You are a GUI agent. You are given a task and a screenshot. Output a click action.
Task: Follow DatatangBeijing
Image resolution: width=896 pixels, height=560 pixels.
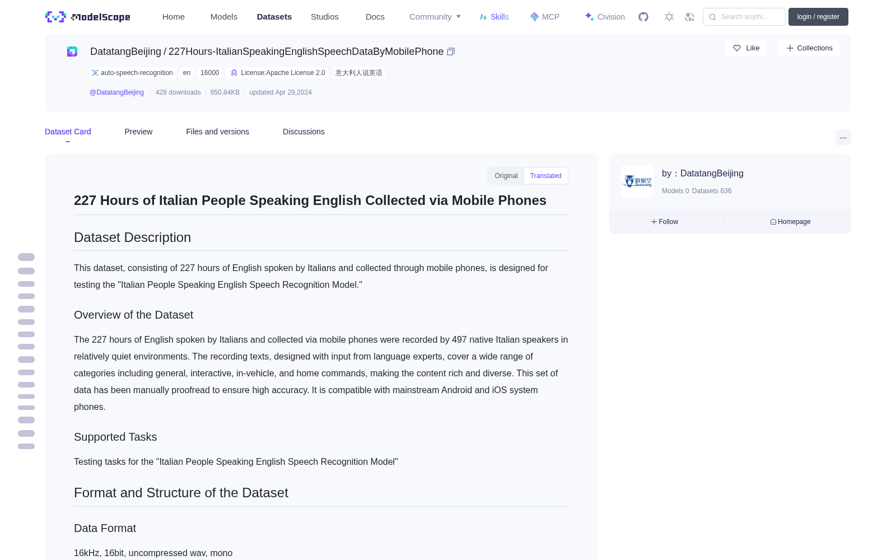[x=665, y=222]
